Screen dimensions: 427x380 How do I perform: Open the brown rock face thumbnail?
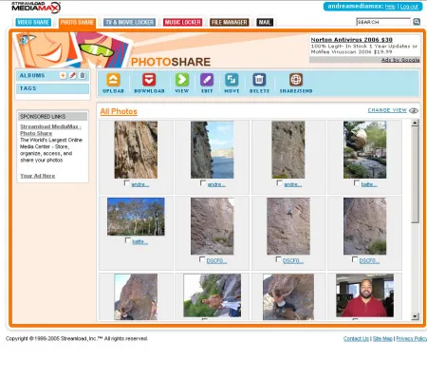click(x=136, y=150)
